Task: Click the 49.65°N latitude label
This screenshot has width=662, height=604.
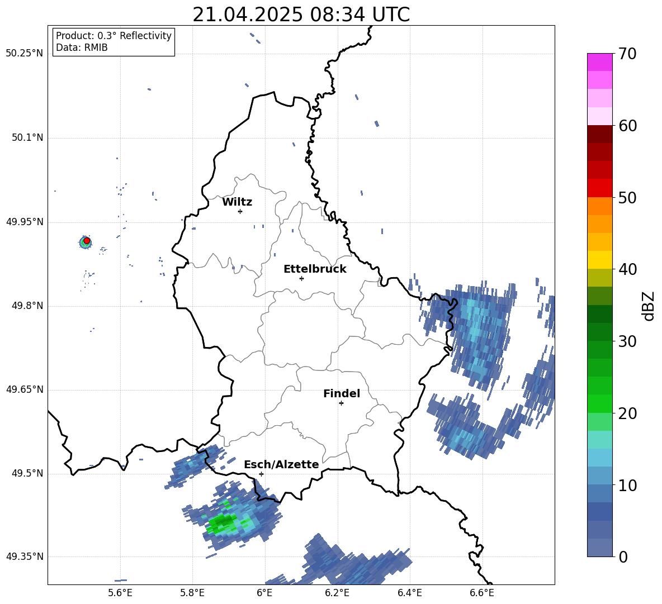Action: (25, 389)
